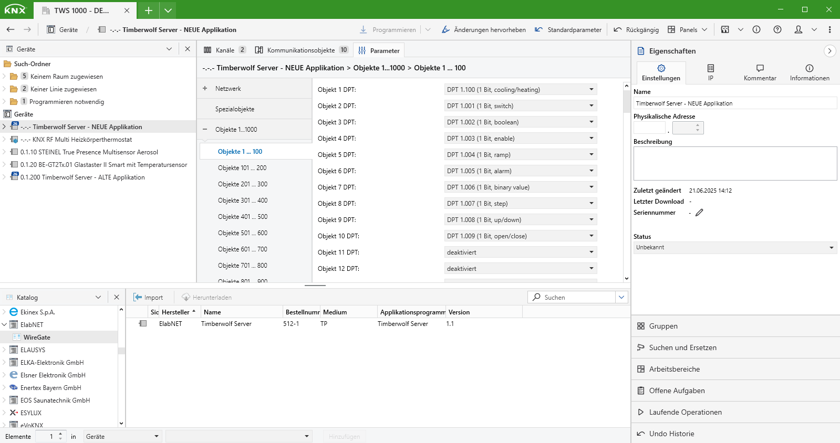Click the back navigation arrow

(11, 30)
